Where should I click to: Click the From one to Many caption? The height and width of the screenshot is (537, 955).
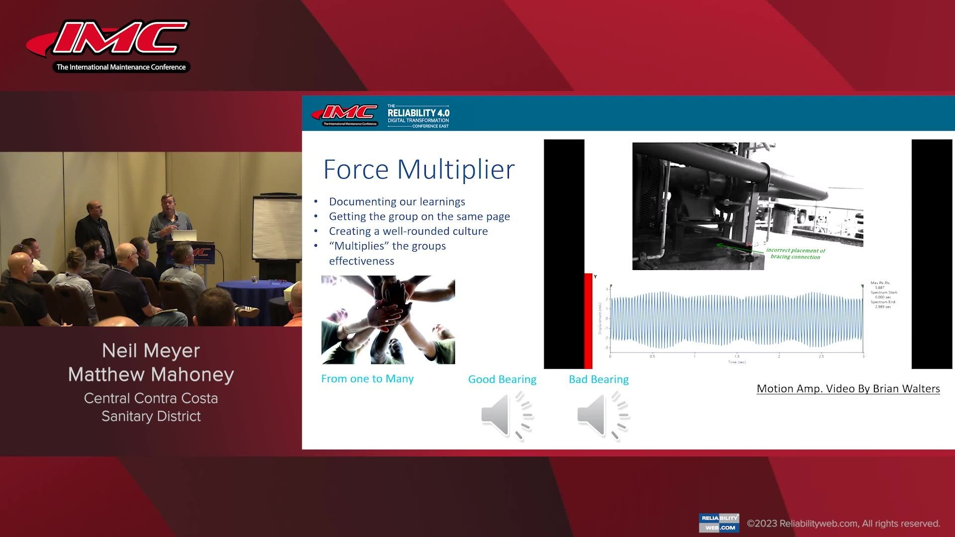point(368,378)
